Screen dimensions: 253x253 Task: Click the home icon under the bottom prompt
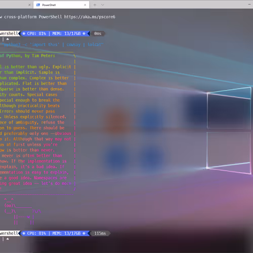tap(8, 239)
